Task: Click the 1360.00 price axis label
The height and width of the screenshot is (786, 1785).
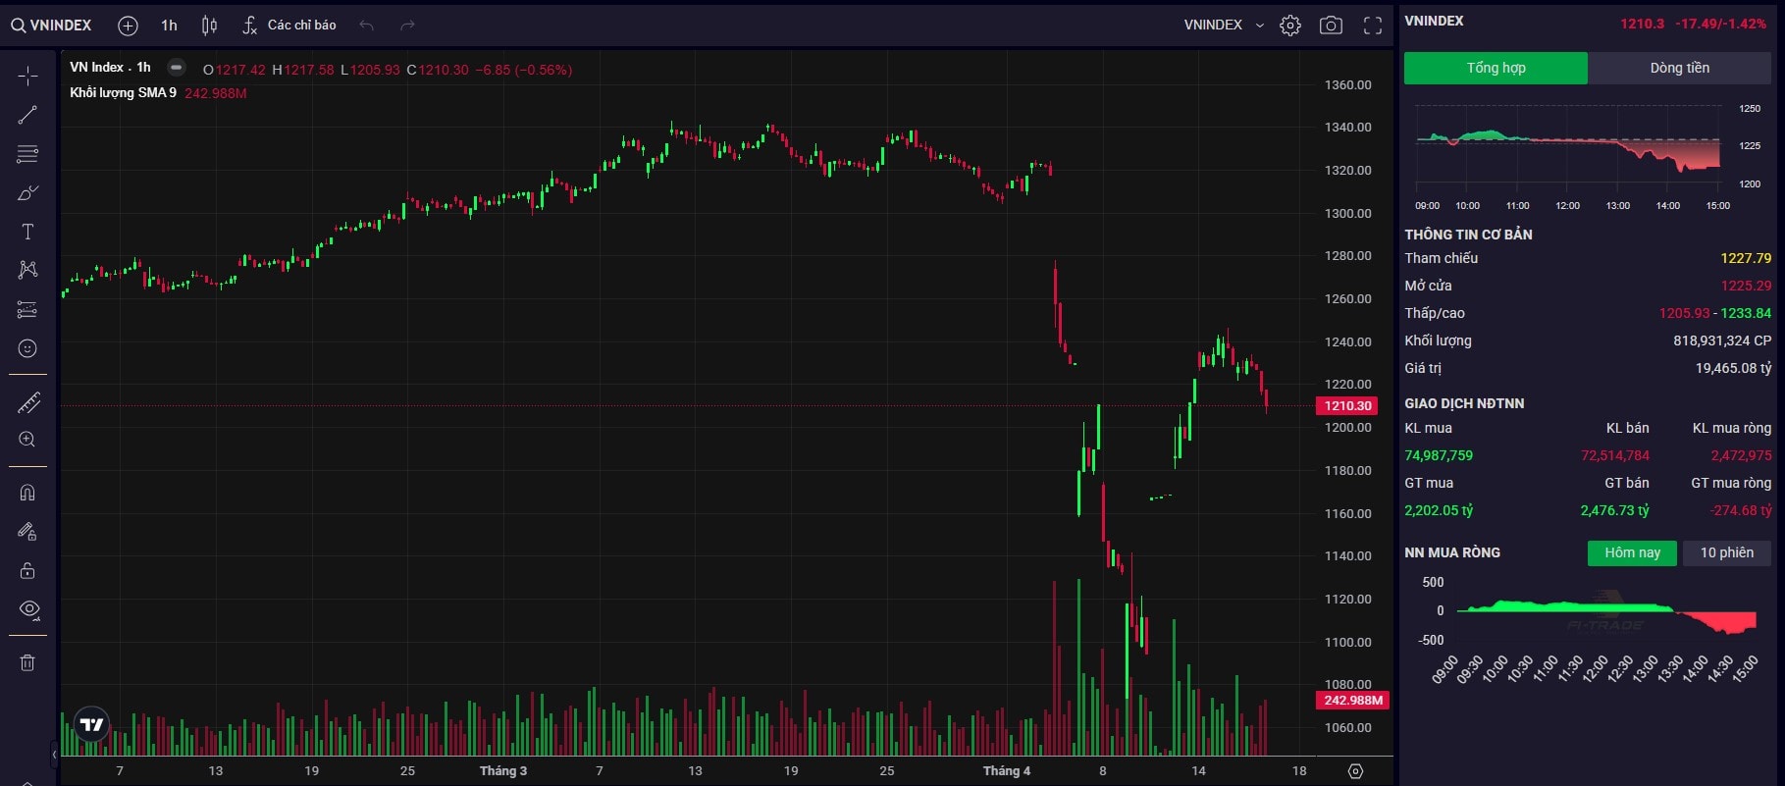Action: (1347, 85)
